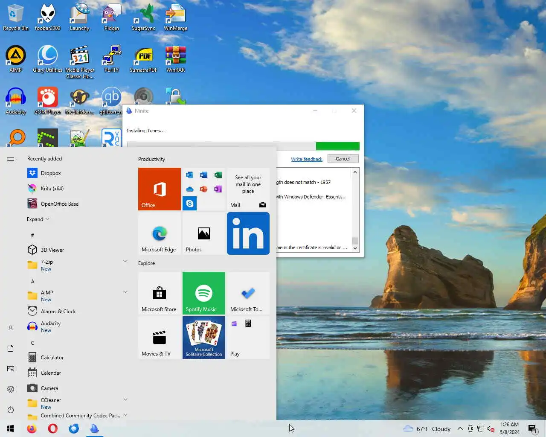
Task: Open the Ninite taskbar button
Action: click(x=95, y=428)
